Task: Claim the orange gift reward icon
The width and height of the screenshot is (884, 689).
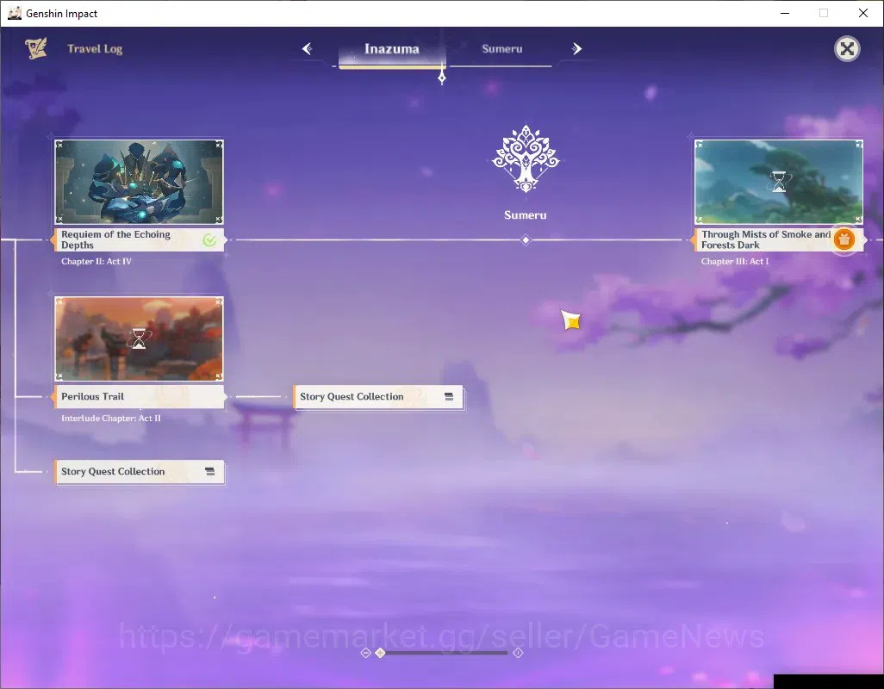Action: pos(844,239)
